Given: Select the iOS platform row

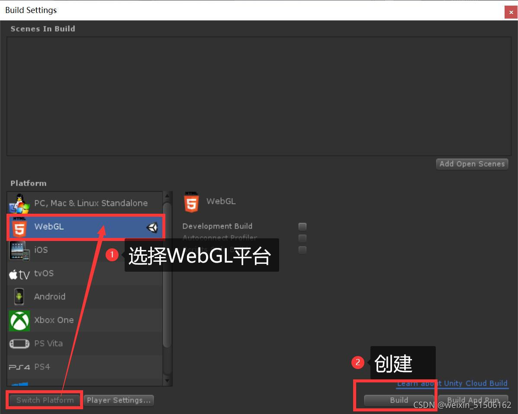Looking at the screenshot, I should [85, 250].
